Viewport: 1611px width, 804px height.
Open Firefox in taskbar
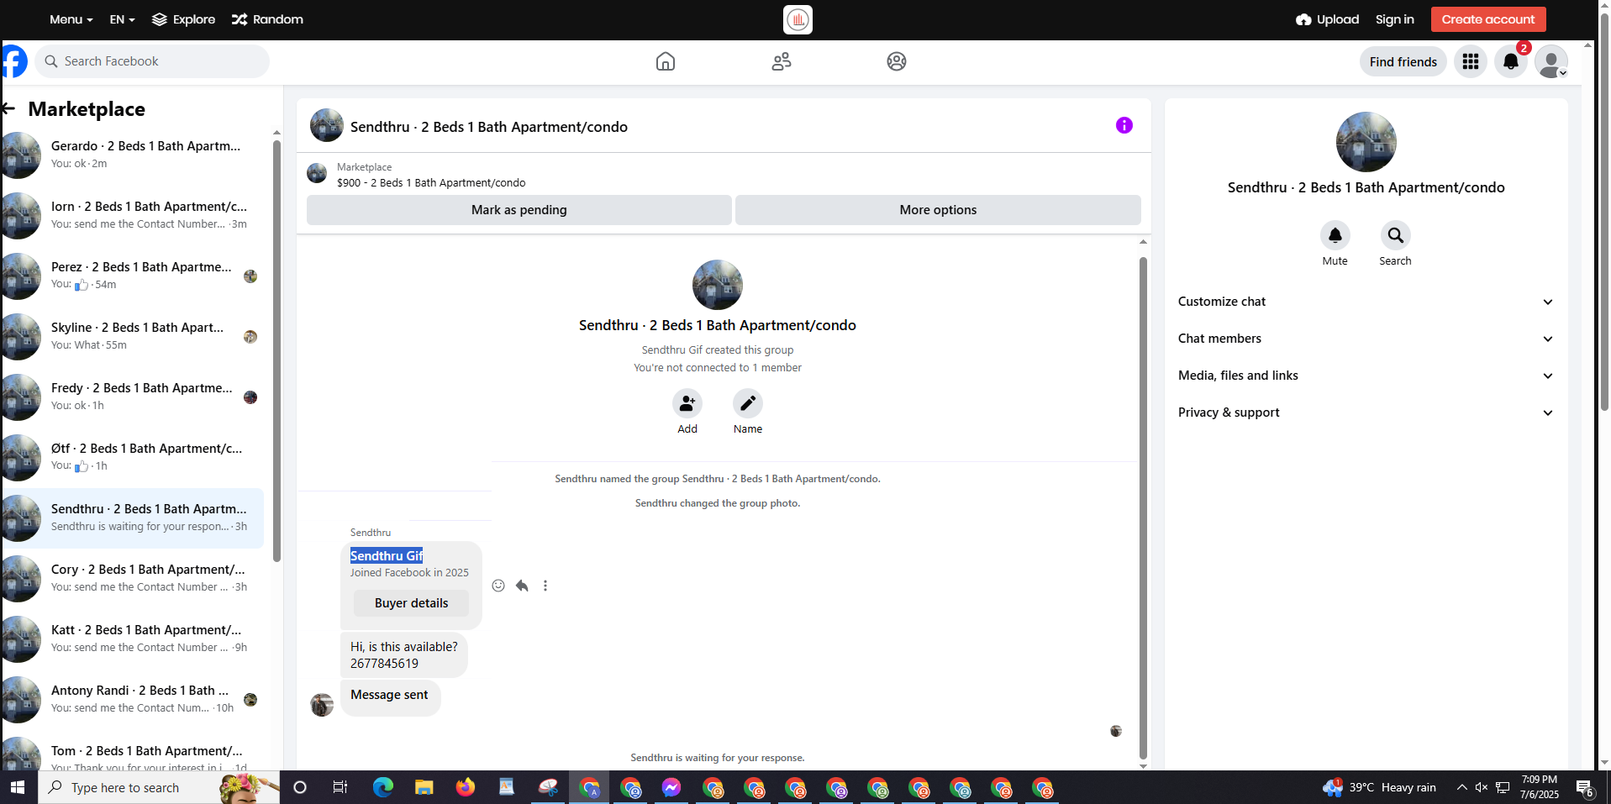pos(466,787)
